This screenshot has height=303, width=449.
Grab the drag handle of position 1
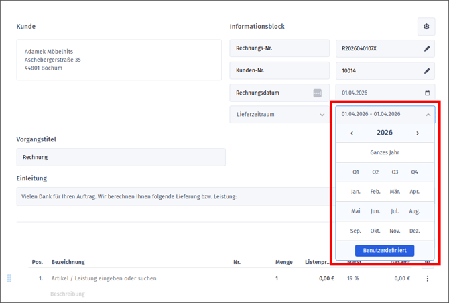(x=9, y=278)
